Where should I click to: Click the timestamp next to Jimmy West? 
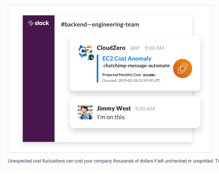pyautogui.click(x=145, y=109)
